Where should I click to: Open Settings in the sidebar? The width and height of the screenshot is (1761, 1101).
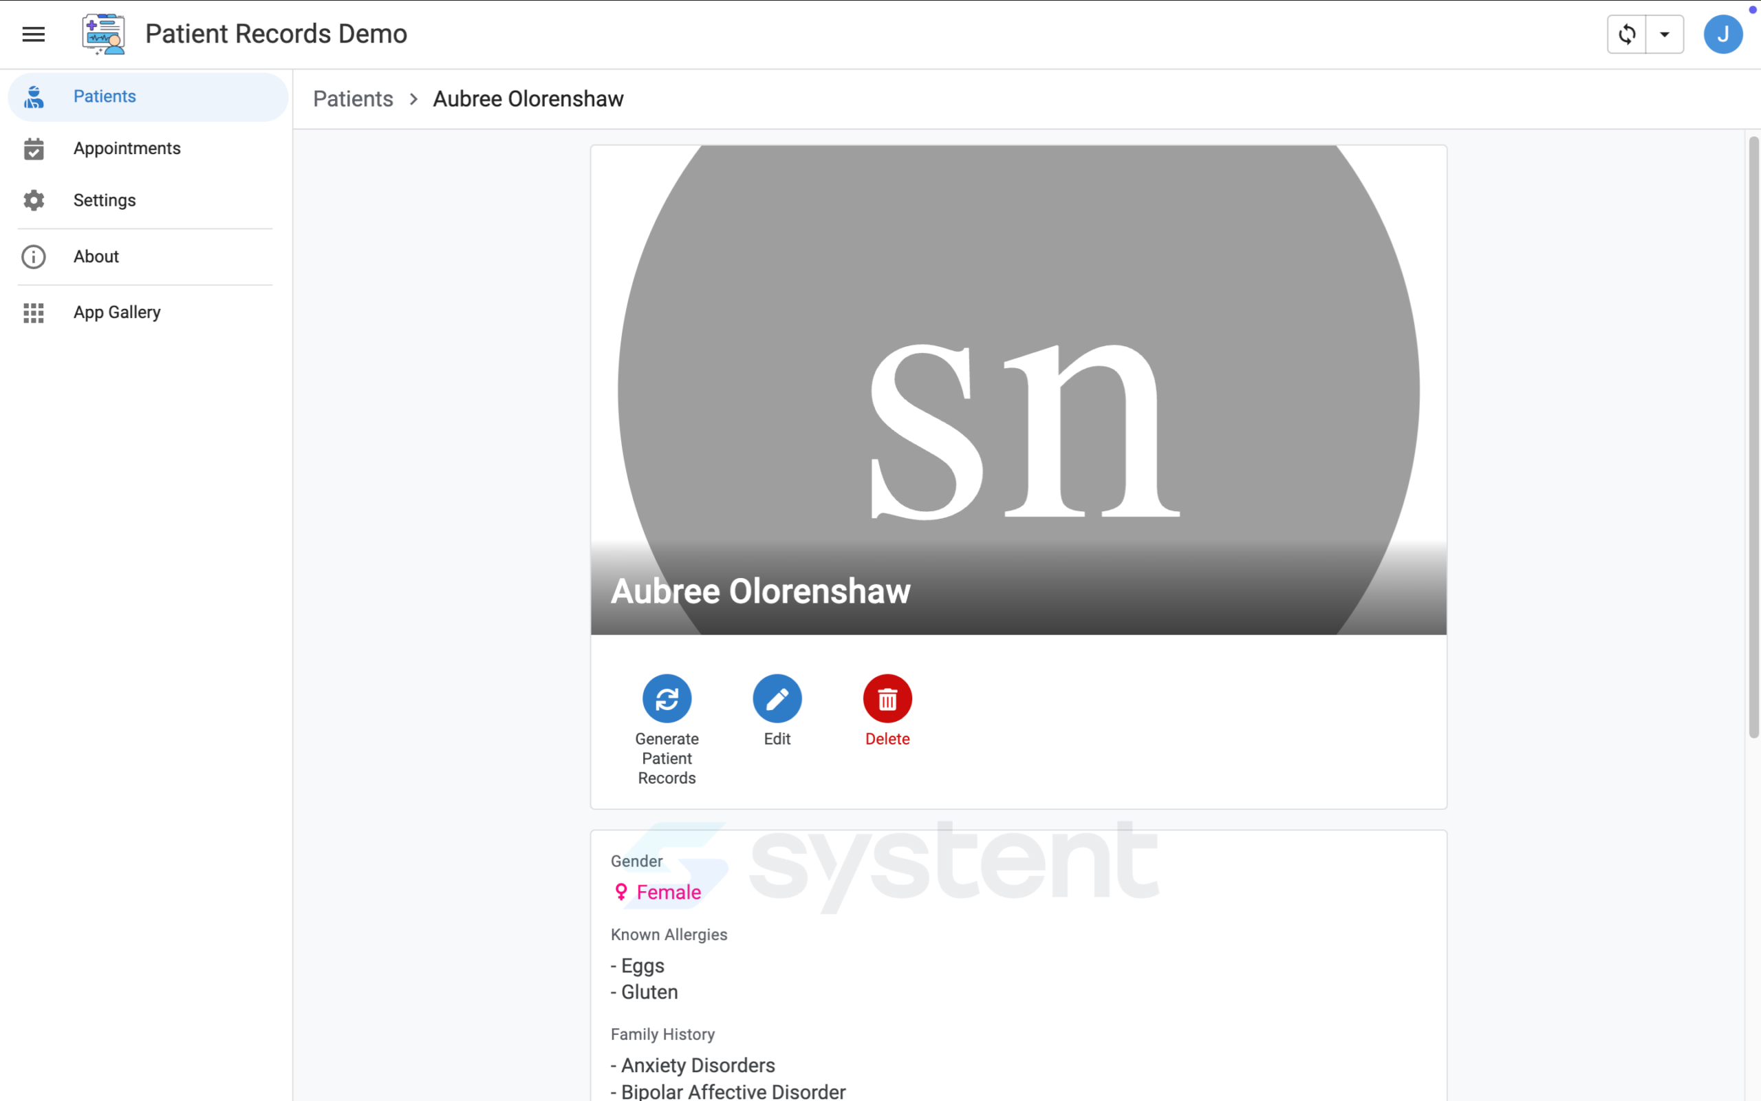148,200
